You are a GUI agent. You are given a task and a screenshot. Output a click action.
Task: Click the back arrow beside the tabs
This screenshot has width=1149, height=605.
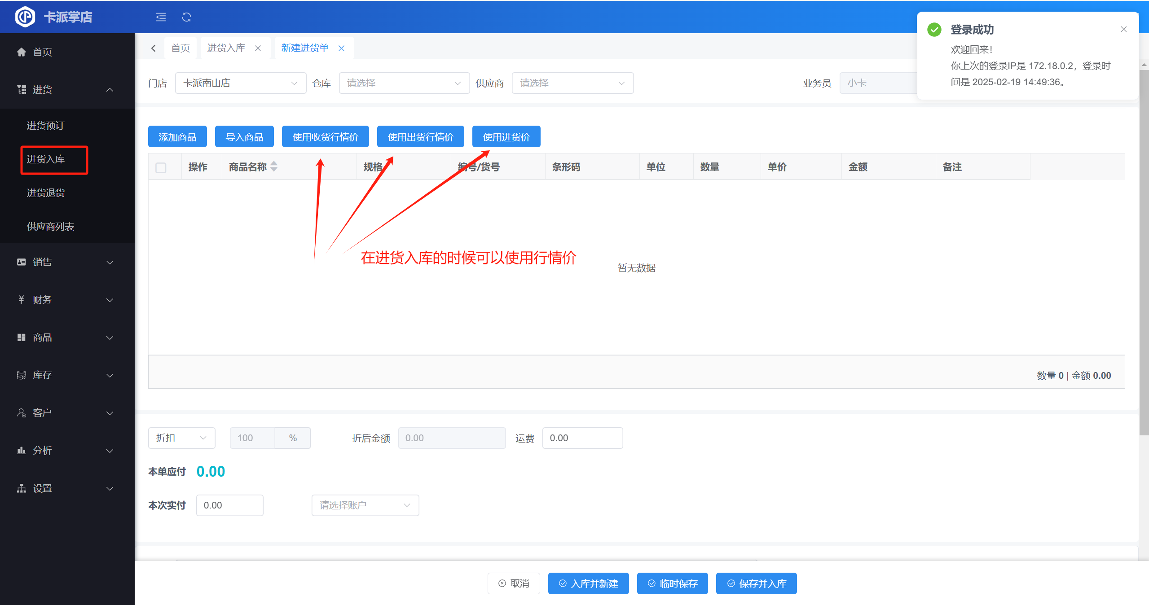point(154,48)
